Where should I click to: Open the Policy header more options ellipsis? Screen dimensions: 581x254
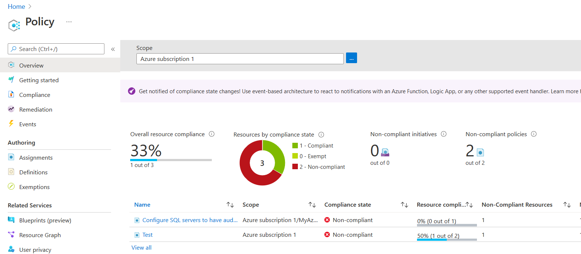tap(69, 22)
